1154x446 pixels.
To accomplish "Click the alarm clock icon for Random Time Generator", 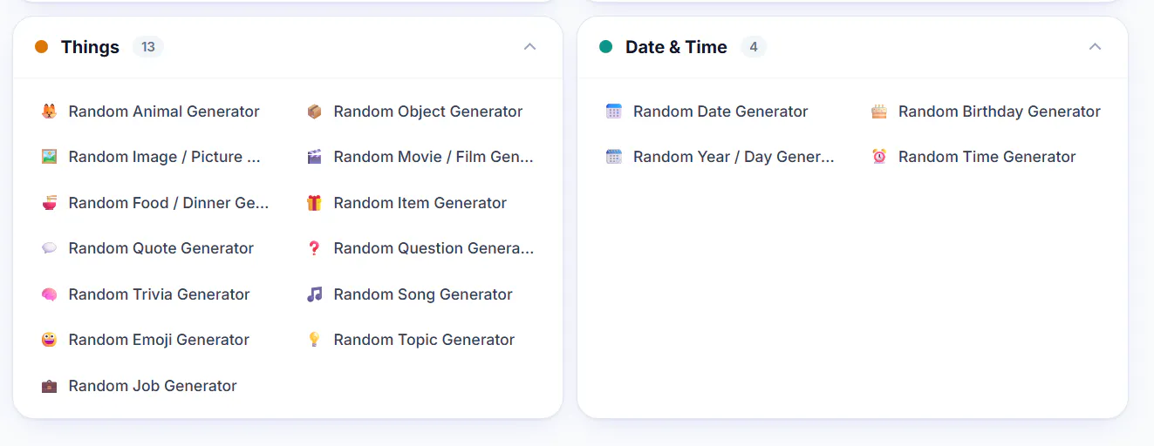I will click(x=879, y=157).
